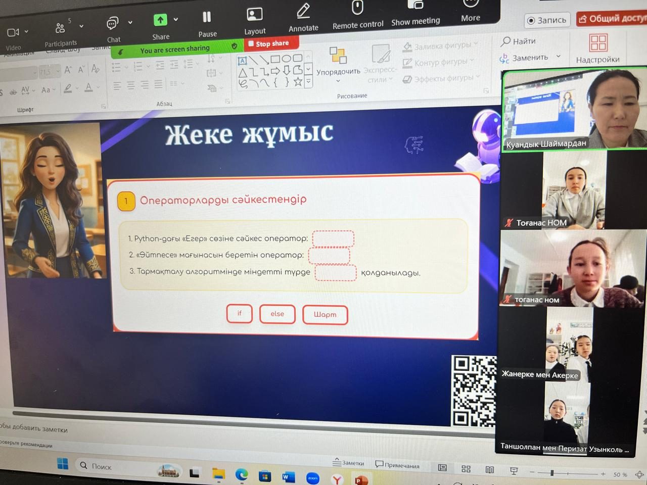This screenshot has height=485, width=647.
Task: Open slide sorter view in status bar
Action: click(x=466, y=469)
